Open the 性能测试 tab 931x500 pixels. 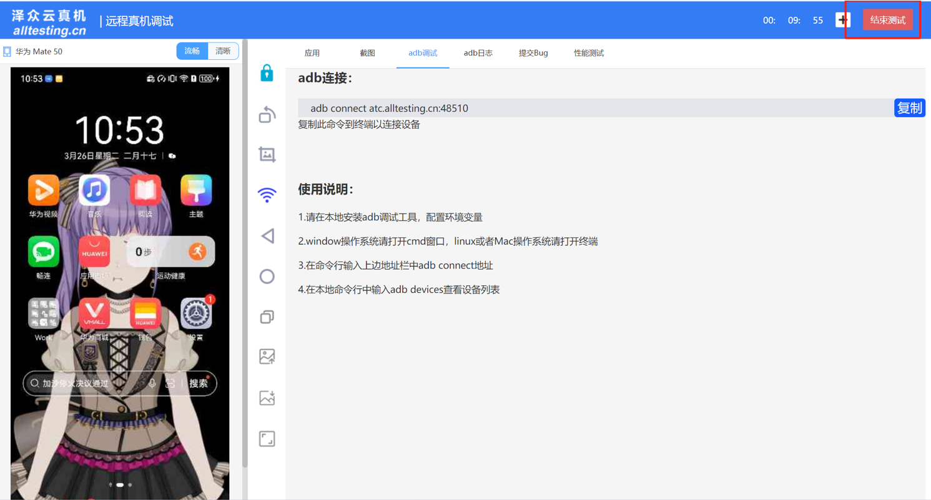pyautogui.click(x=589, y=53)
